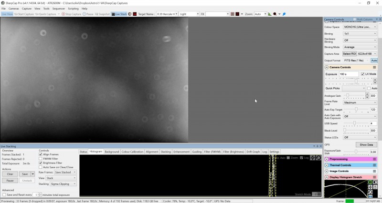Toggle the histogram Log checkbox
The height and width of the screenshot is (203, 382).
pyautogui.click(x=301, y=158)
